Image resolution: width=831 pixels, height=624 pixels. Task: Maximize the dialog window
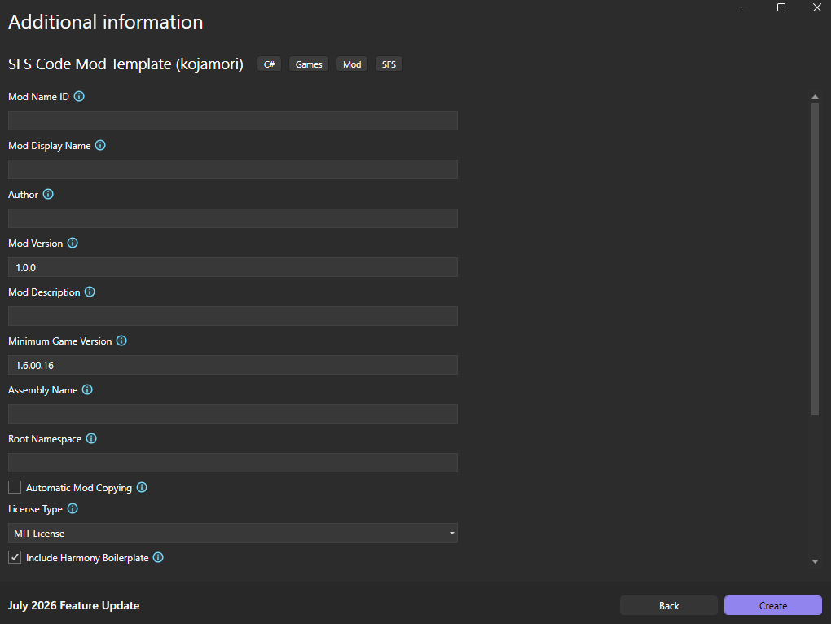[x=781, y=7]
